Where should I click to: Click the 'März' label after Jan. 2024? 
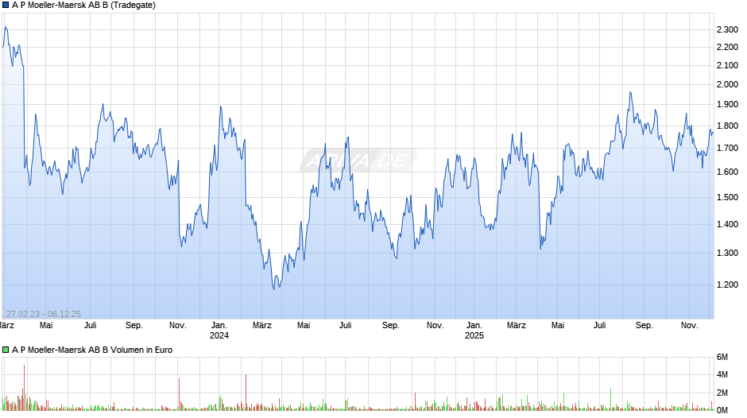coord(262,325)
